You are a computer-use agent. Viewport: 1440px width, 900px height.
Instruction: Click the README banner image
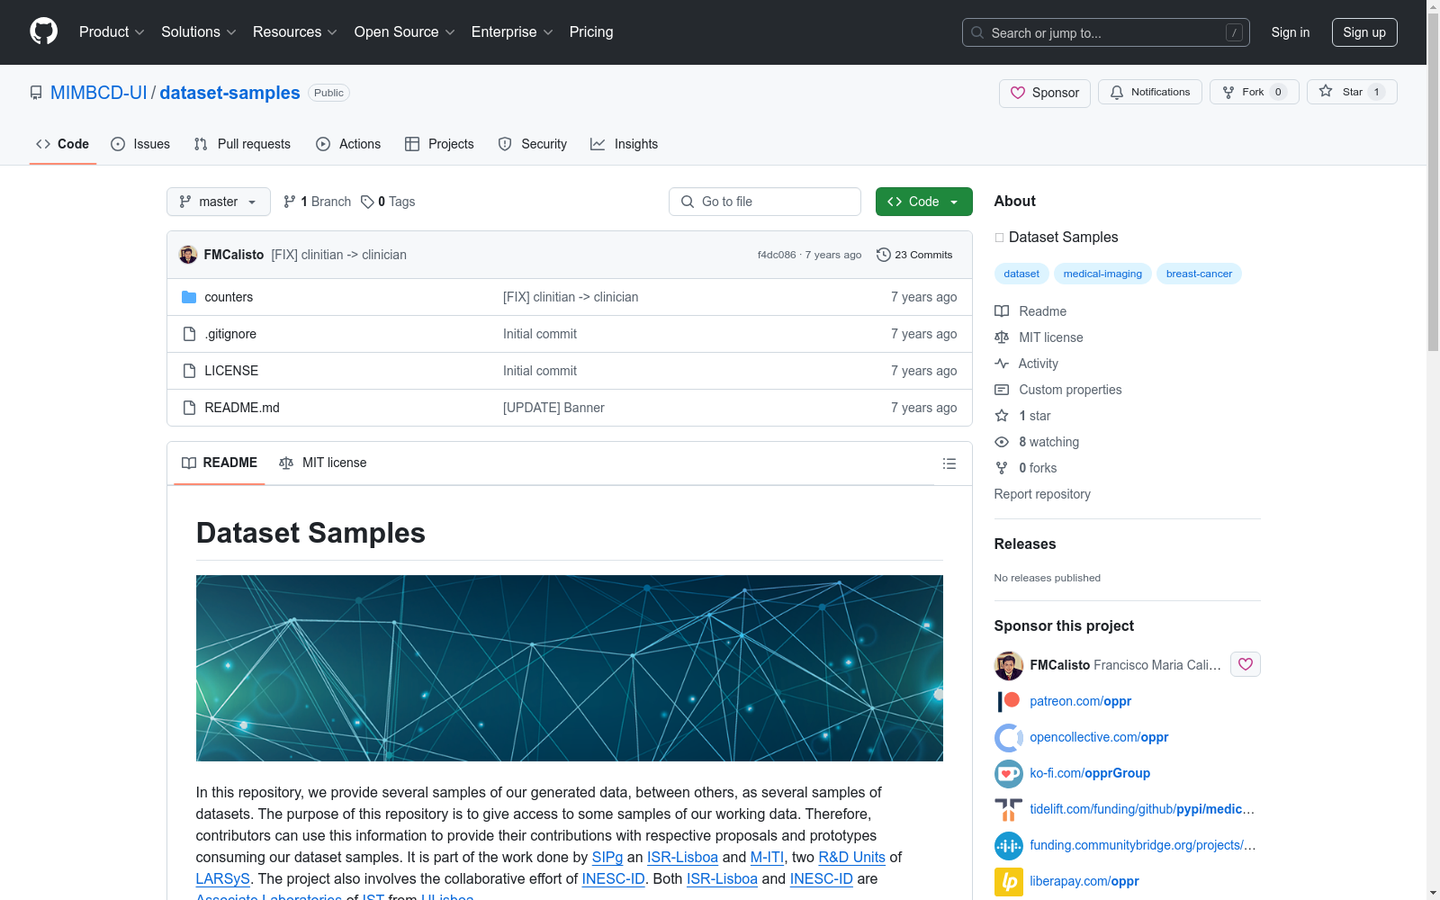pyautogui.click(x=570, y=668)
